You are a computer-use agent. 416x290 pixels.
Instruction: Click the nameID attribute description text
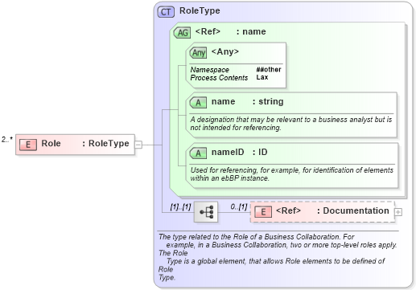(291, 174)
